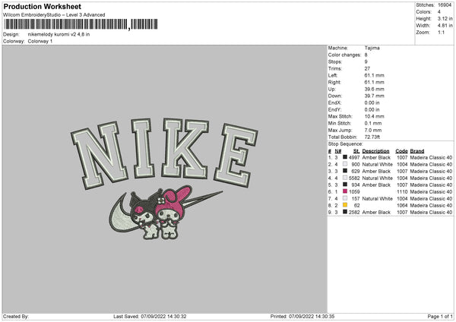The image size is (456, 322).
Task: Click the black swatch beside 2582 stitches
Action: click(x=345, y=212)
